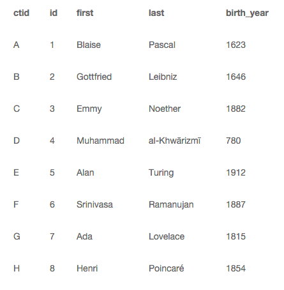Select the Pascal last name cell
Image resolution: width=284 pixels, height=290 pixels.
point(162,45)
